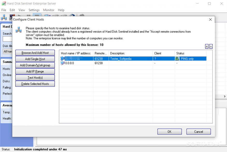
Task: Click the Hard Disk Sentinel title bar icon
Action: [4, 3]
